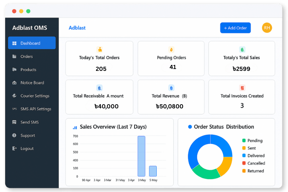
Task: Click Total Receivable Amount card icon
Action: 99,88
